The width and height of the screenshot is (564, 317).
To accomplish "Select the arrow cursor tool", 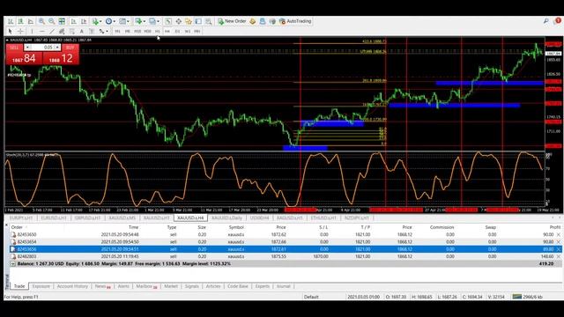I will (10, 32).
